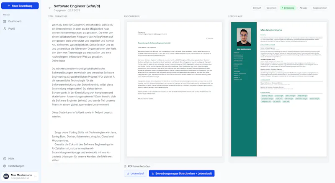Click the 'Deine Rolle' text in job ad
Screen dimensions: 335x183
[x=58, y=61]
